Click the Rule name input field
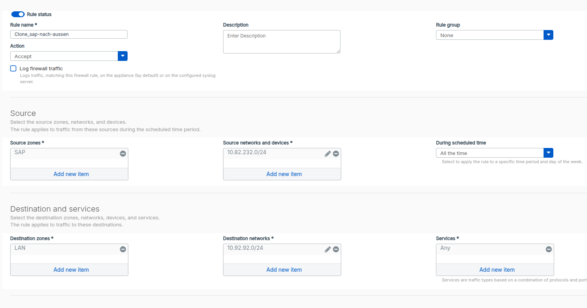Viewport: 587px width, 308px height. (x=68, y=34)
